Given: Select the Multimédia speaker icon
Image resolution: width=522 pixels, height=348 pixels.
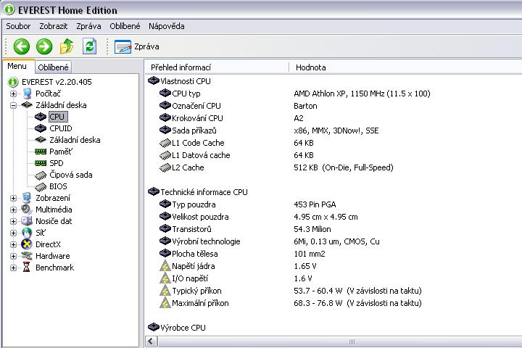Looking at the screenshot, I should click(x=27, y=210).
